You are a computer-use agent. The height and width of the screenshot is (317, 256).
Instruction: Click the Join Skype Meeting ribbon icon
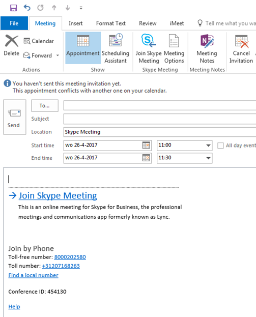tap(149, 48)
